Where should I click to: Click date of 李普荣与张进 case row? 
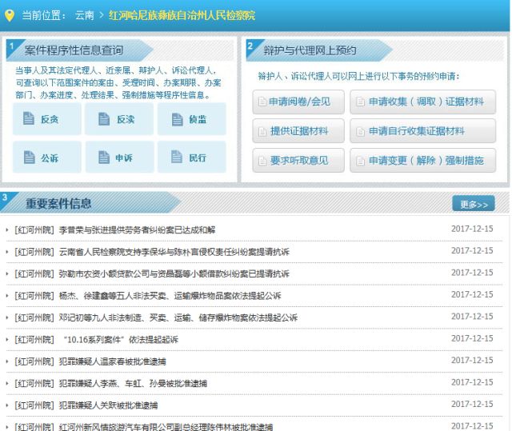472,229
